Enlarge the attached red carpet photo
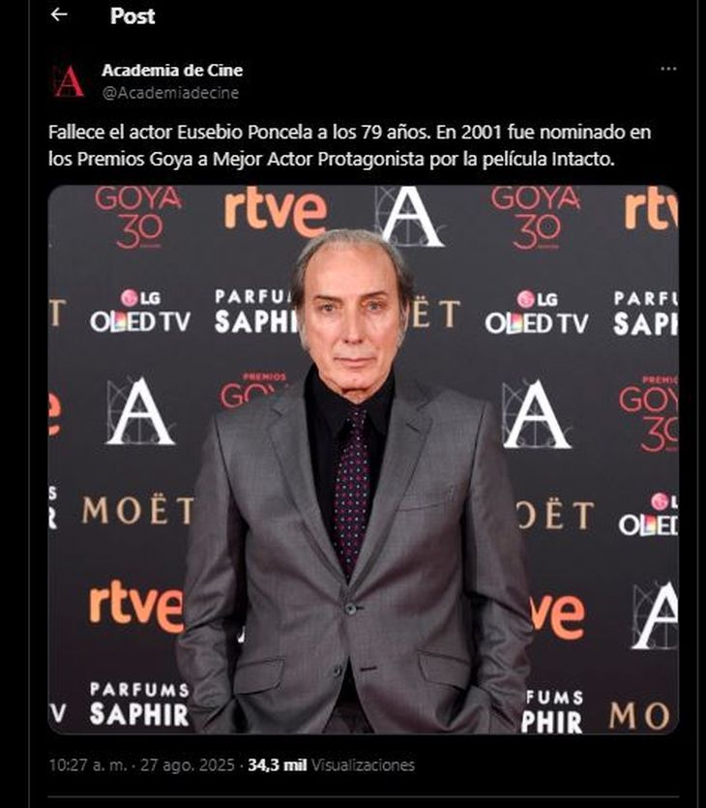 tap(363, 459)
